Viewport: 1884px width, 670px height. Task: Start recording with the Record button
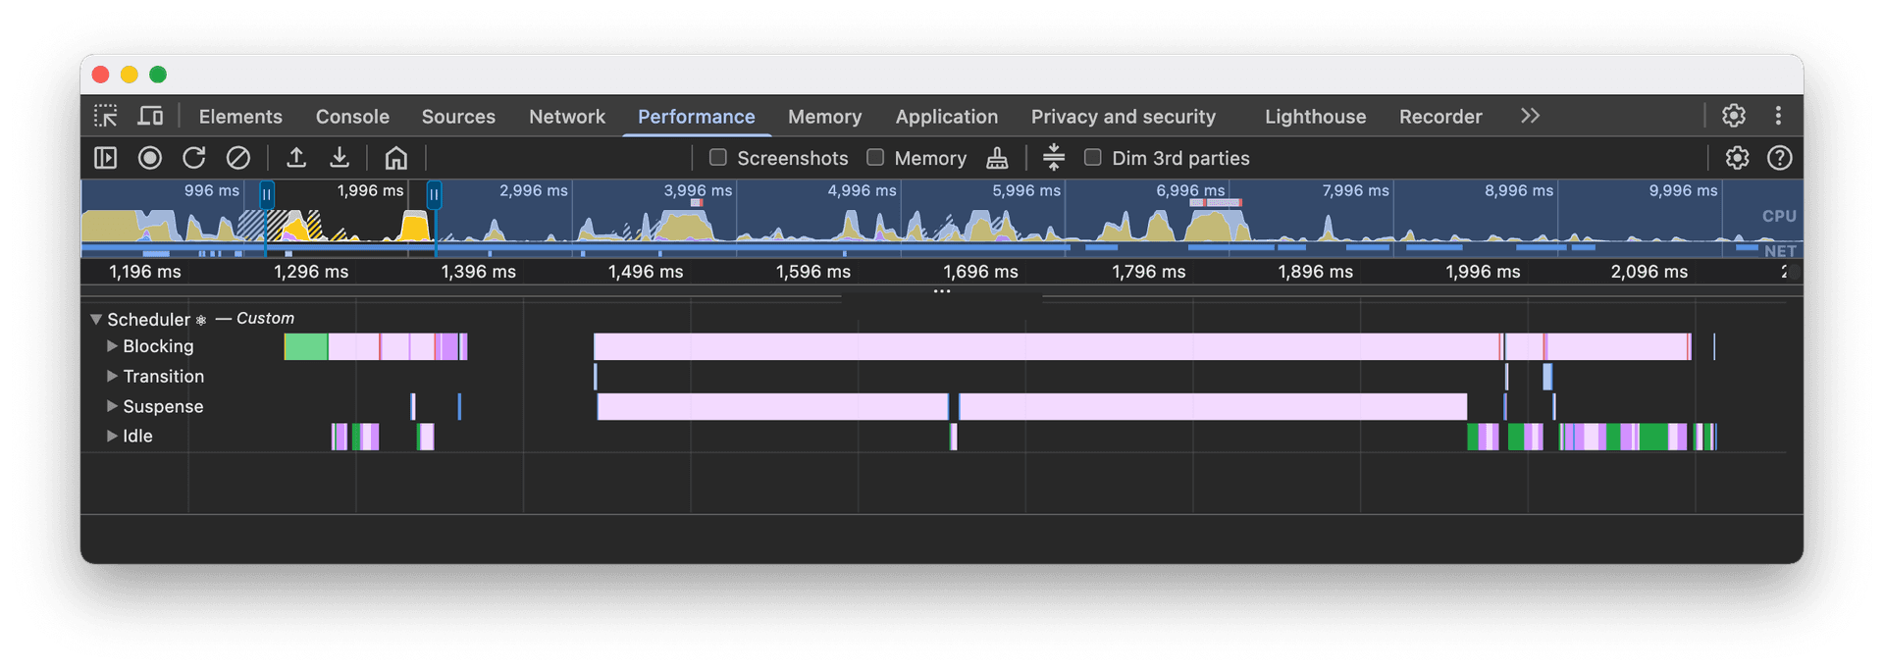[150, 158]
